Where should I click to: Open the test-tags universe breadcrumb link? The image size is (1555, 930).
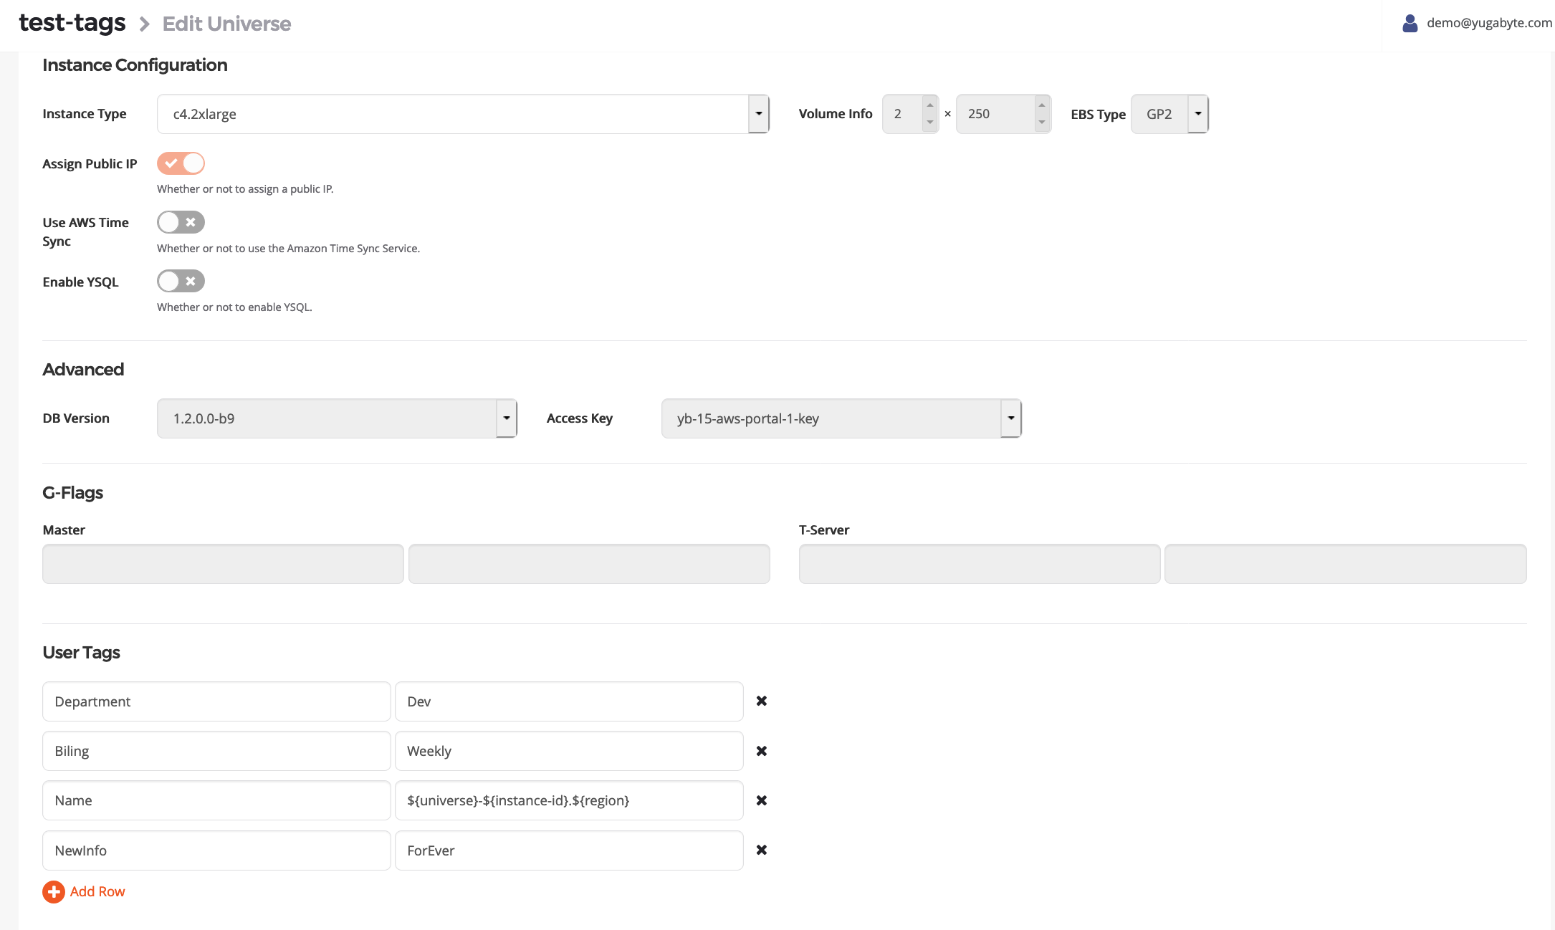[72, 23]
